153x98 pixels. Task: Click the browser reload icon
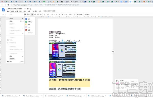click(8, 5)
